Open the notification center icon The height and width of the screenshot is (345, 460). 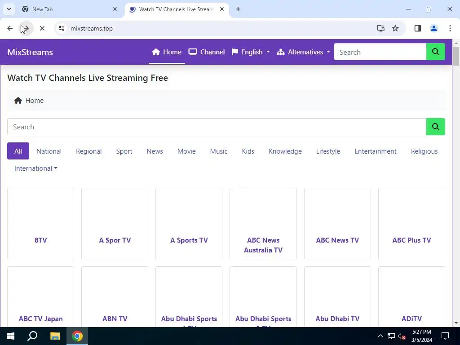(x=445, y=336)
